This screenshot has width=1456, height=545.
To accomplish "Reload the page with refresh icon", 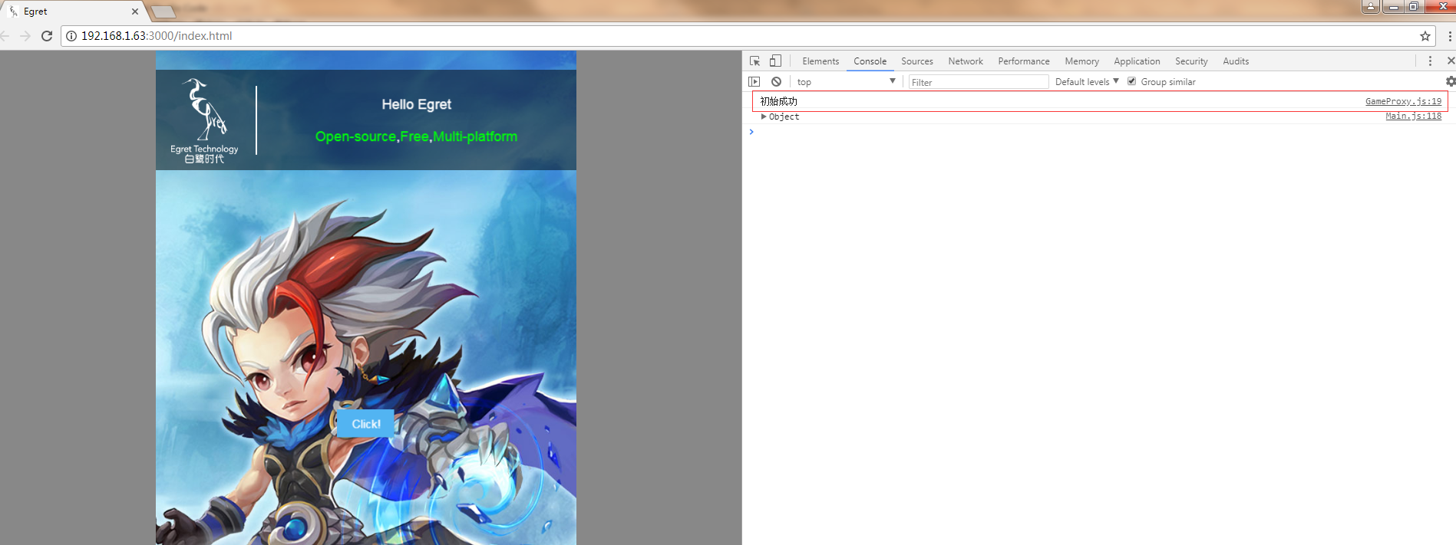I will coord(47,36).
